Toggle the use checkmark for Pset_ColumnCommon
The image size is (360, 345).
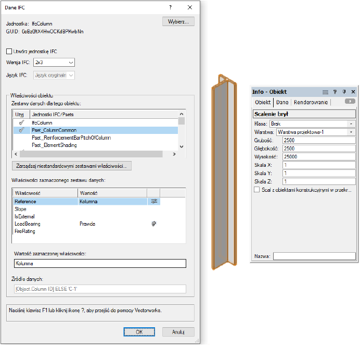click(x=21, y=130)
